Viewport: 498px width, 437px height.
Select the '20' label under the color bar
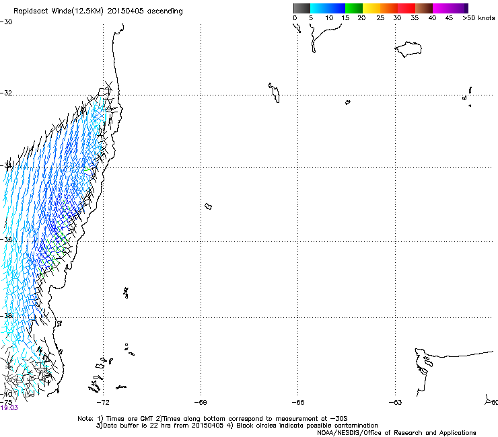361,18
